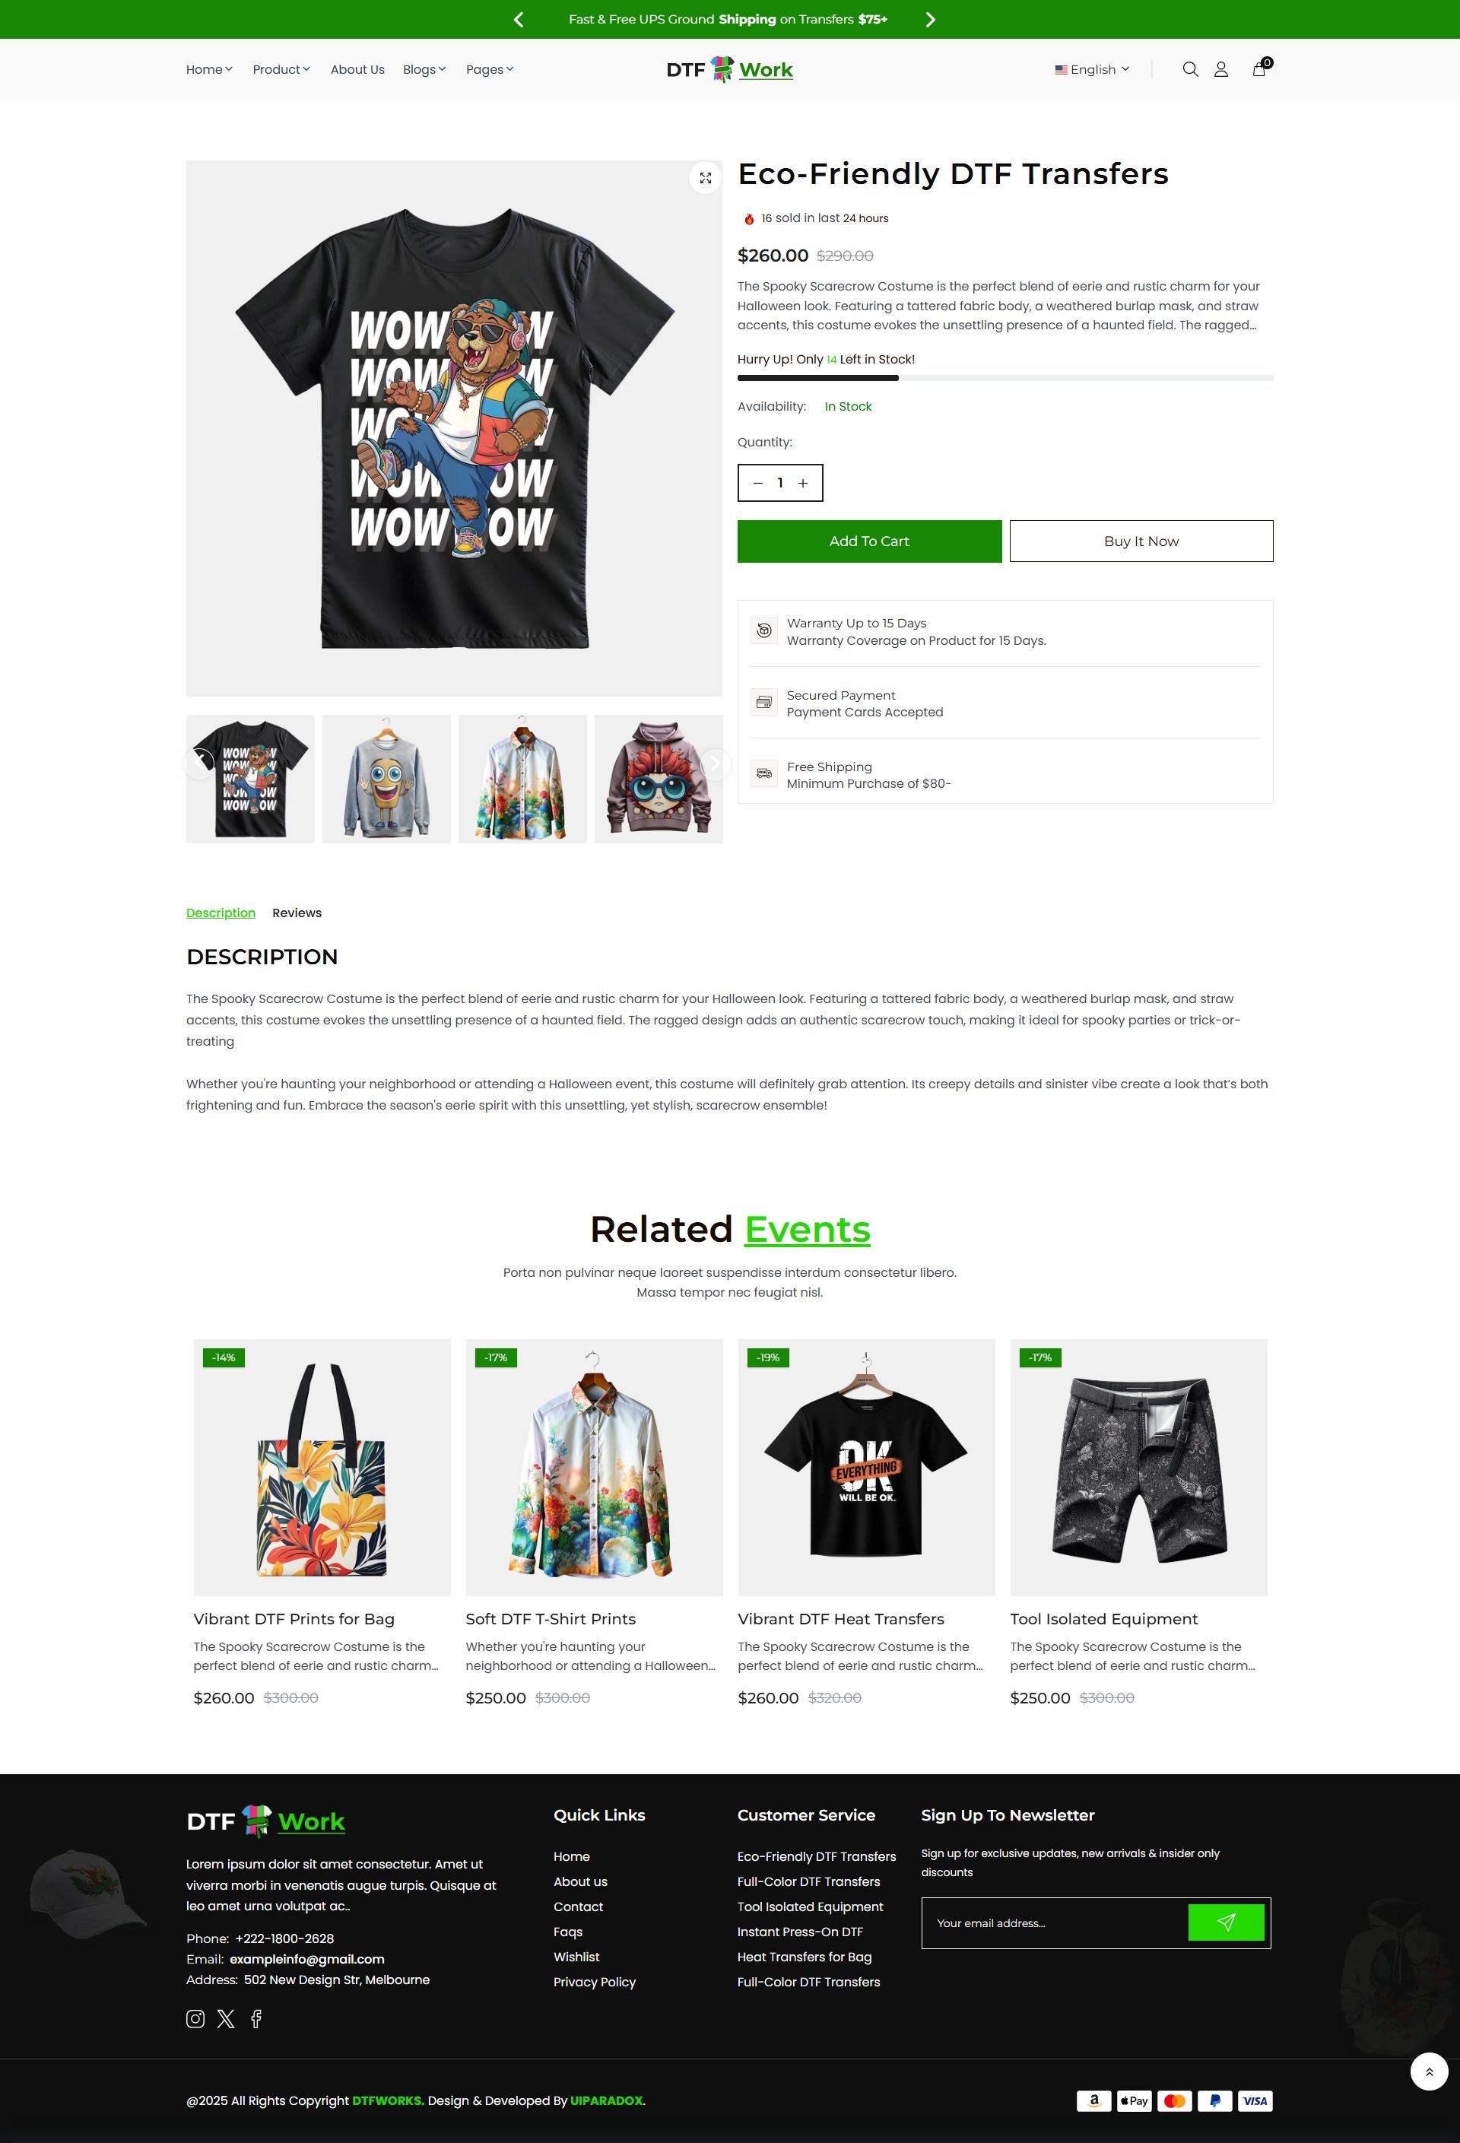Open the shopping bag cart icon
The image size is (1460, 2143).
point(1260,68)
